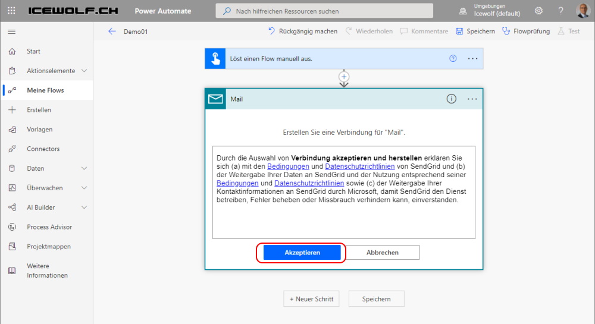Open the second Datenschutzrichtlinien link
Image resolution: width=595 pixels, height=324 pixels.
click(309, 183)
